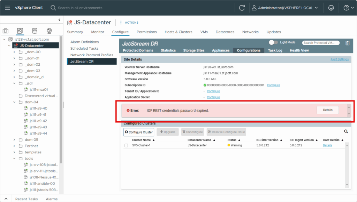
Task: Switch to the Storage Sites tab
Action: [x=193, y=50]
